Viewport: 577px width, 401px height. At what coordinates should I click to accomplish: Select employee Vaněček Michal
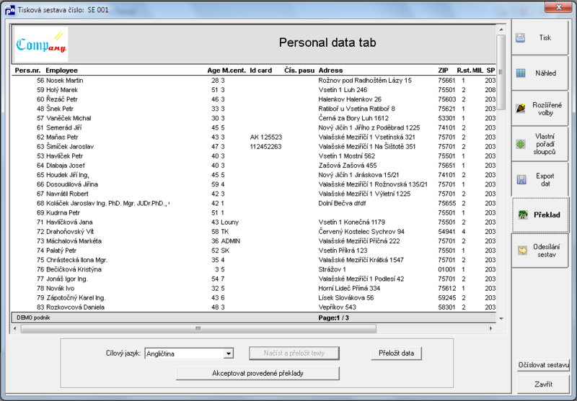pyautogui.click(x=69, y=118)
